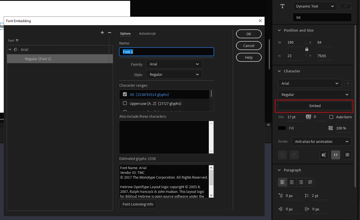Click the Y value 79,65

coord(325,56)
